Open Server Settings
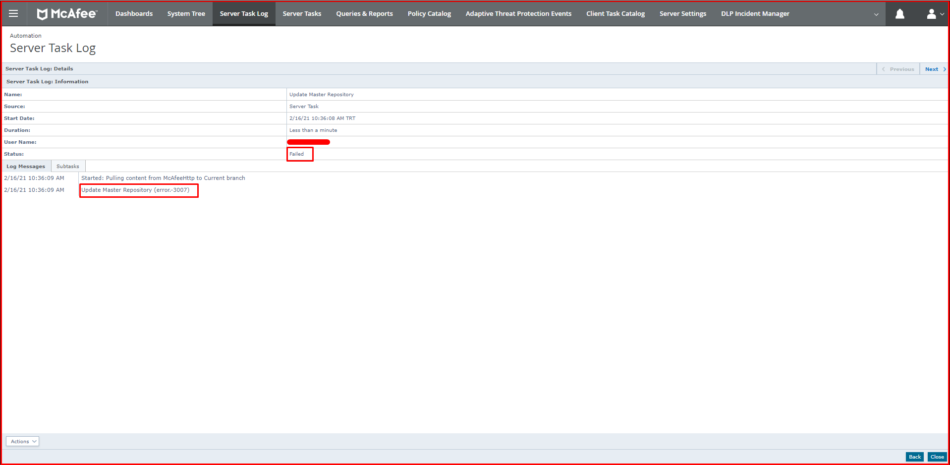Image resolution: width=950 pixels, height=465 pixels. tap(683, 14)
